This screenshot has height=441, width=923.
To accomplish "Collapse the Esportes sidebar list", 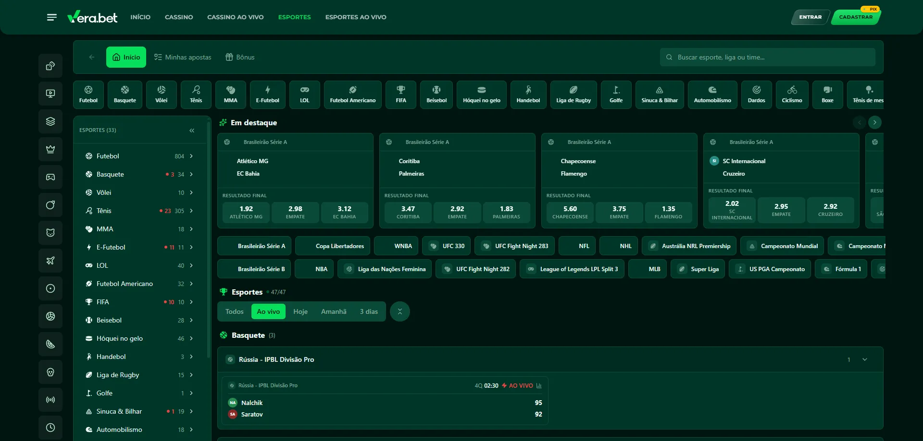I will (x=192, y=131).
